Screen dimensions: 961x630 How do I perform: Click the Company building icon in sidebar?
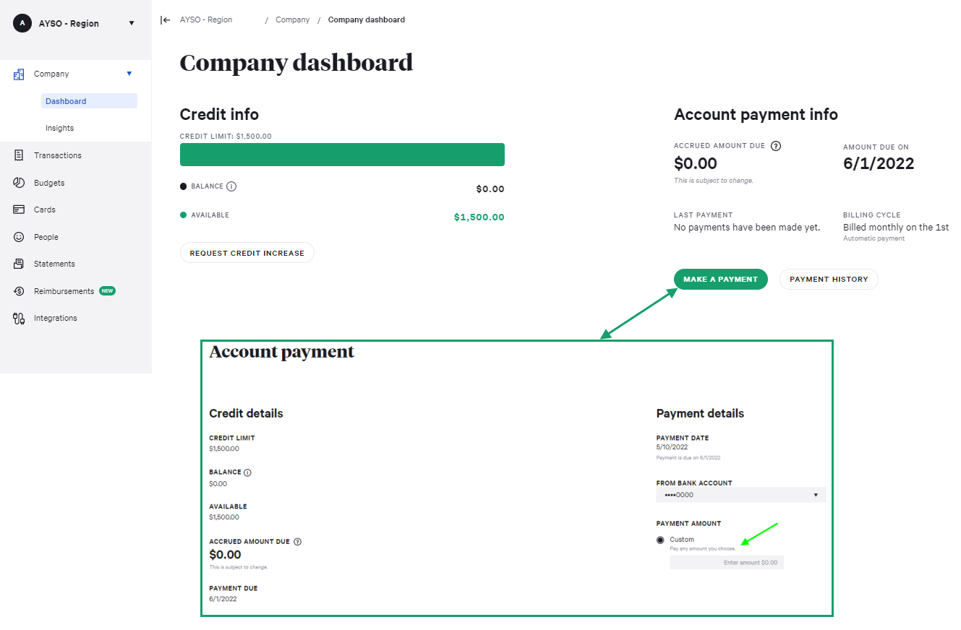click(x=19, y=74)
